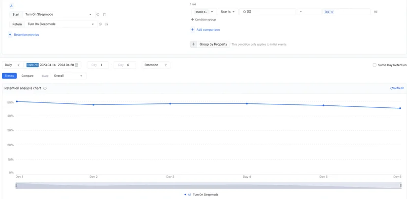Click the A group label
407x199 pixels.
click(11, 6)
